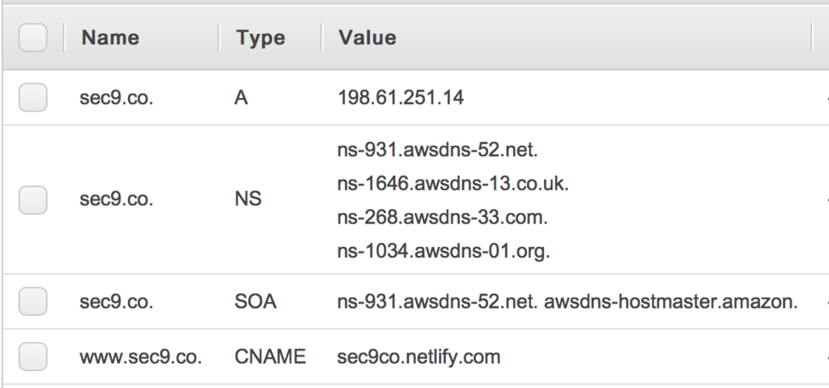
Task: Click the Type column header
Action: click(x=261, y=37)
